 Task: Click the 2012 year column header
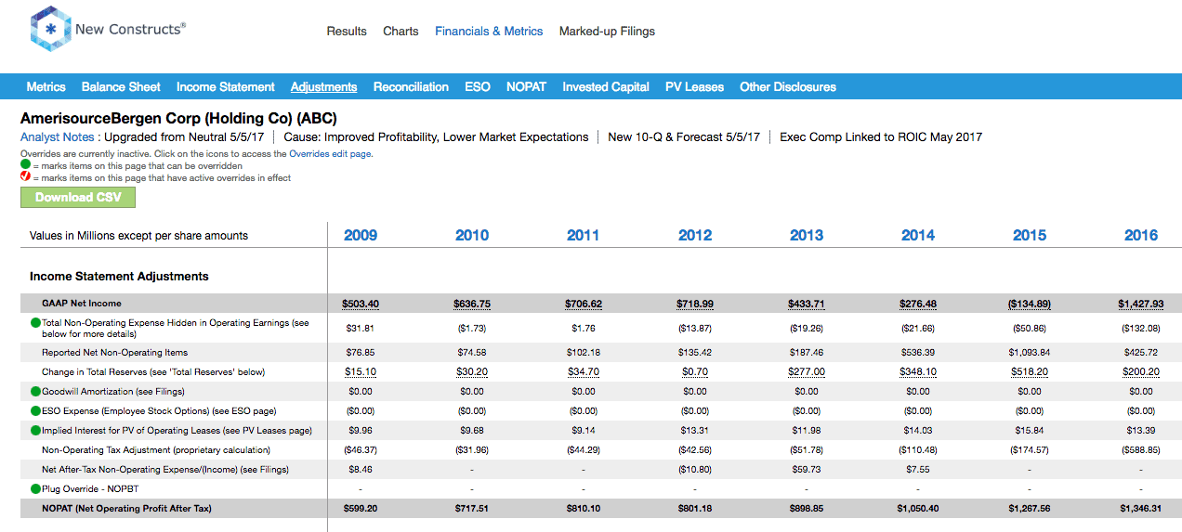(x=695, y=236)
